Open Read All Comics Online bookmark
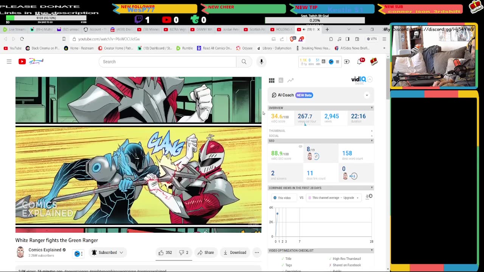Viewport: 484px width, 272px height. tap(214, 48)
